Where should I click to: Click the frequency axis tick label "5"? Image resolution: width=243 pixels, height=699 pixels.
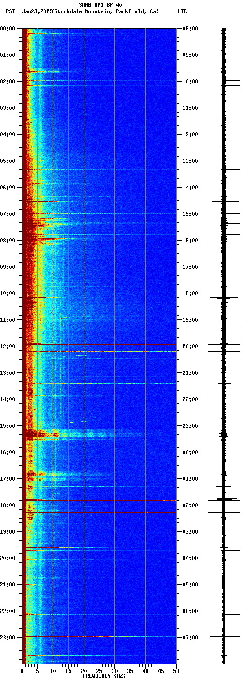point(37,671)
